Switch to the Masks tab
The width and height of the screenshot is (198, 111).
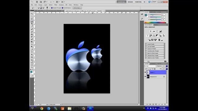click(156, 25)
